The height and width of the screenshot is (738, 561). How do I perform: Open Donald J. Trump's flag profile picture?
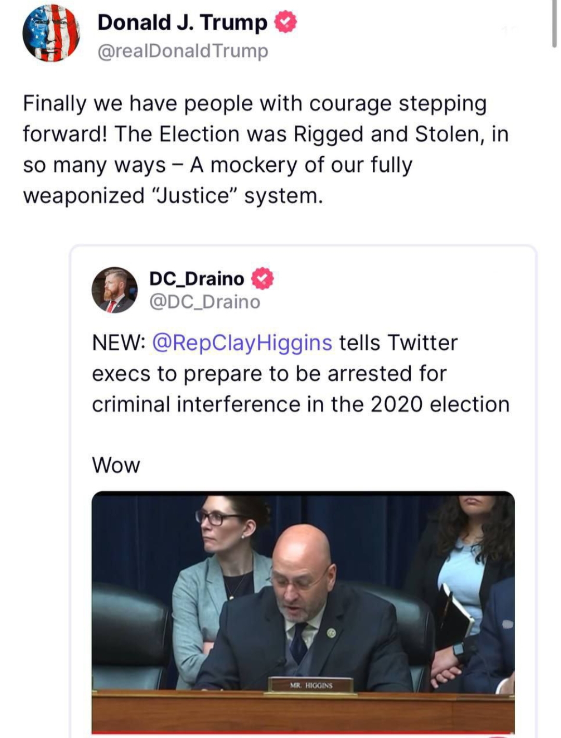[51, 34]
